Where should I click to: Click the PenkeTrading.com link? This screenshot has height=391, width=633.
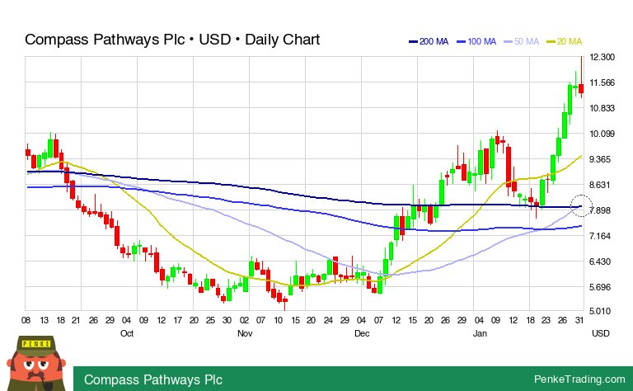(x=579, y=379)
